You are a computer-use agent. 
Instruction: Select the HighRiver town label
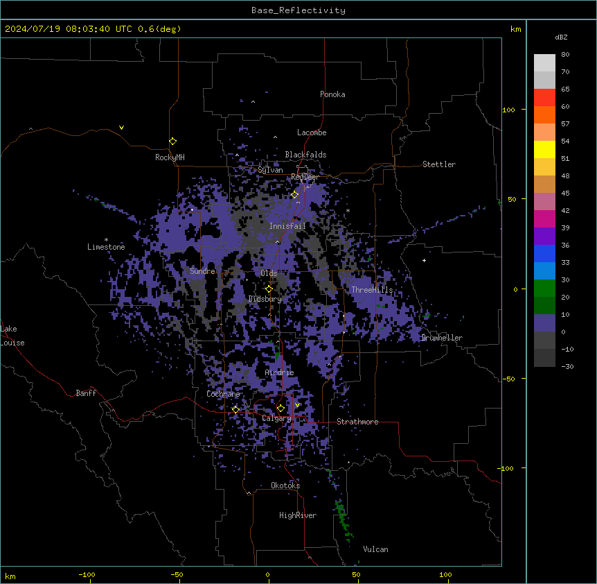298,515
